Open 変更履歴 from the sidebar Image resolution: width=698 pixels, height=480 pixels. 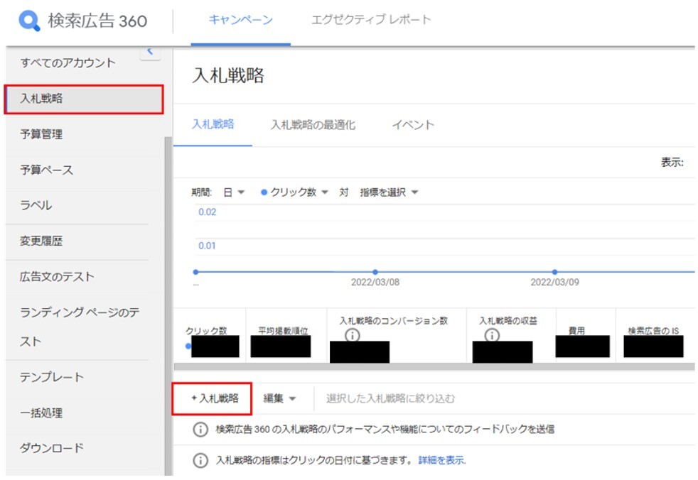point(41,241)
